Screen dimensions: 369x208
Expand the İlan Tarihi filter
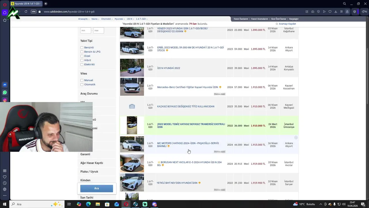tap(87, 198)
